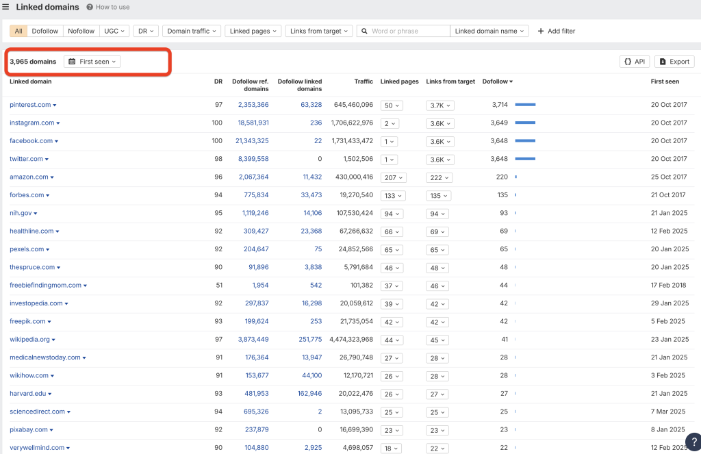Expand the amazon.com caret menu
701x454 pixels.
coord(52,177)
